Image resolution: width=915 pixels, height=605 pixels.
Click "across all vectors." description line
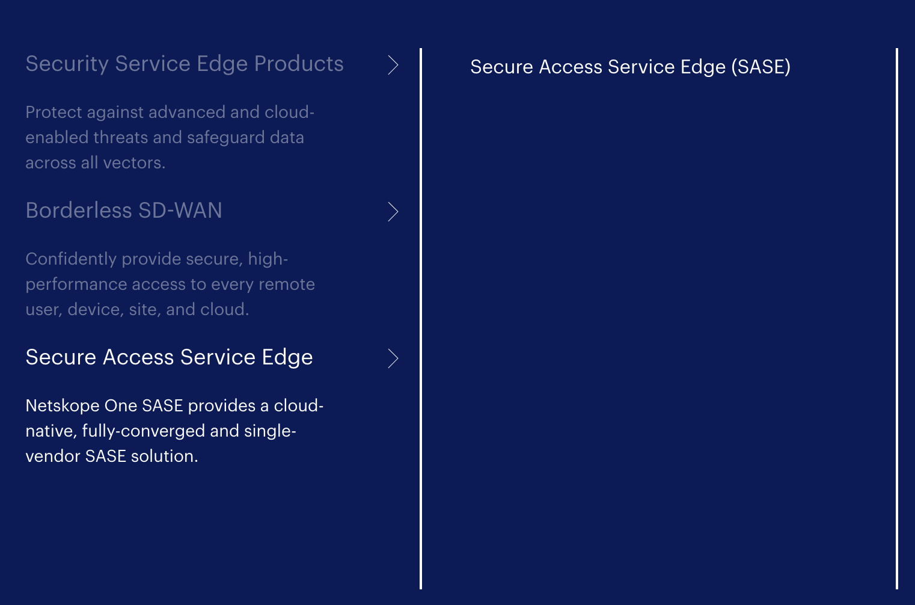coord(95,163)
